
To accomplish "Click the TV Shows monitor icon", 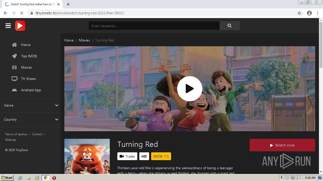I will (x=14, y=79).
